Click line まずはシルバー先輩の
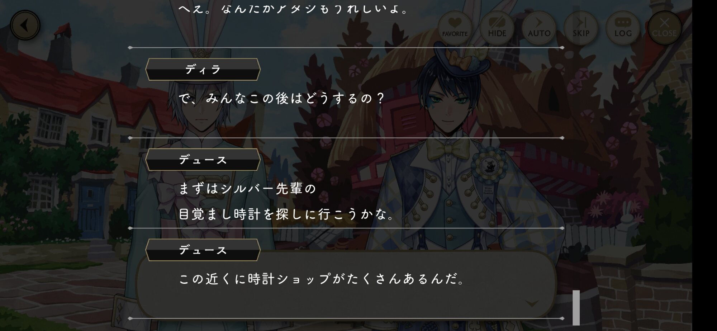The height and width of the screenshot is (331, 717). click(x=247, y=188)
